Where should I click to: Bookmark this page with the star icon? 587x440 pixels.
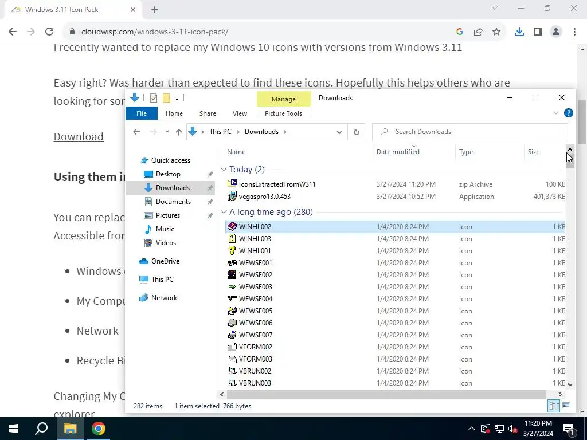pos(496,32)
